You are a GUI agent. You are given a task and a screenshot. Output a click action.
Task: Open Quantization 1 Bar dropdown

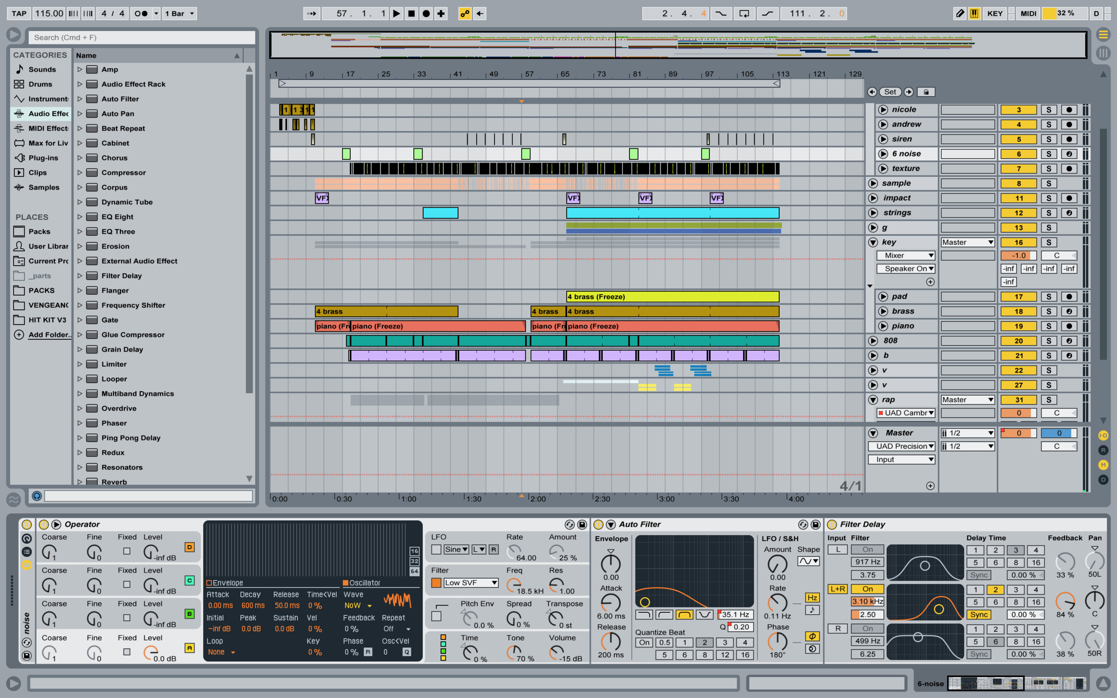click(180, 13)
